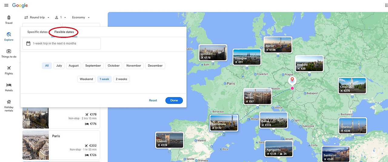Open the Agrigento map card
Viewport: 388px width, 162px height.
point(279,149)
